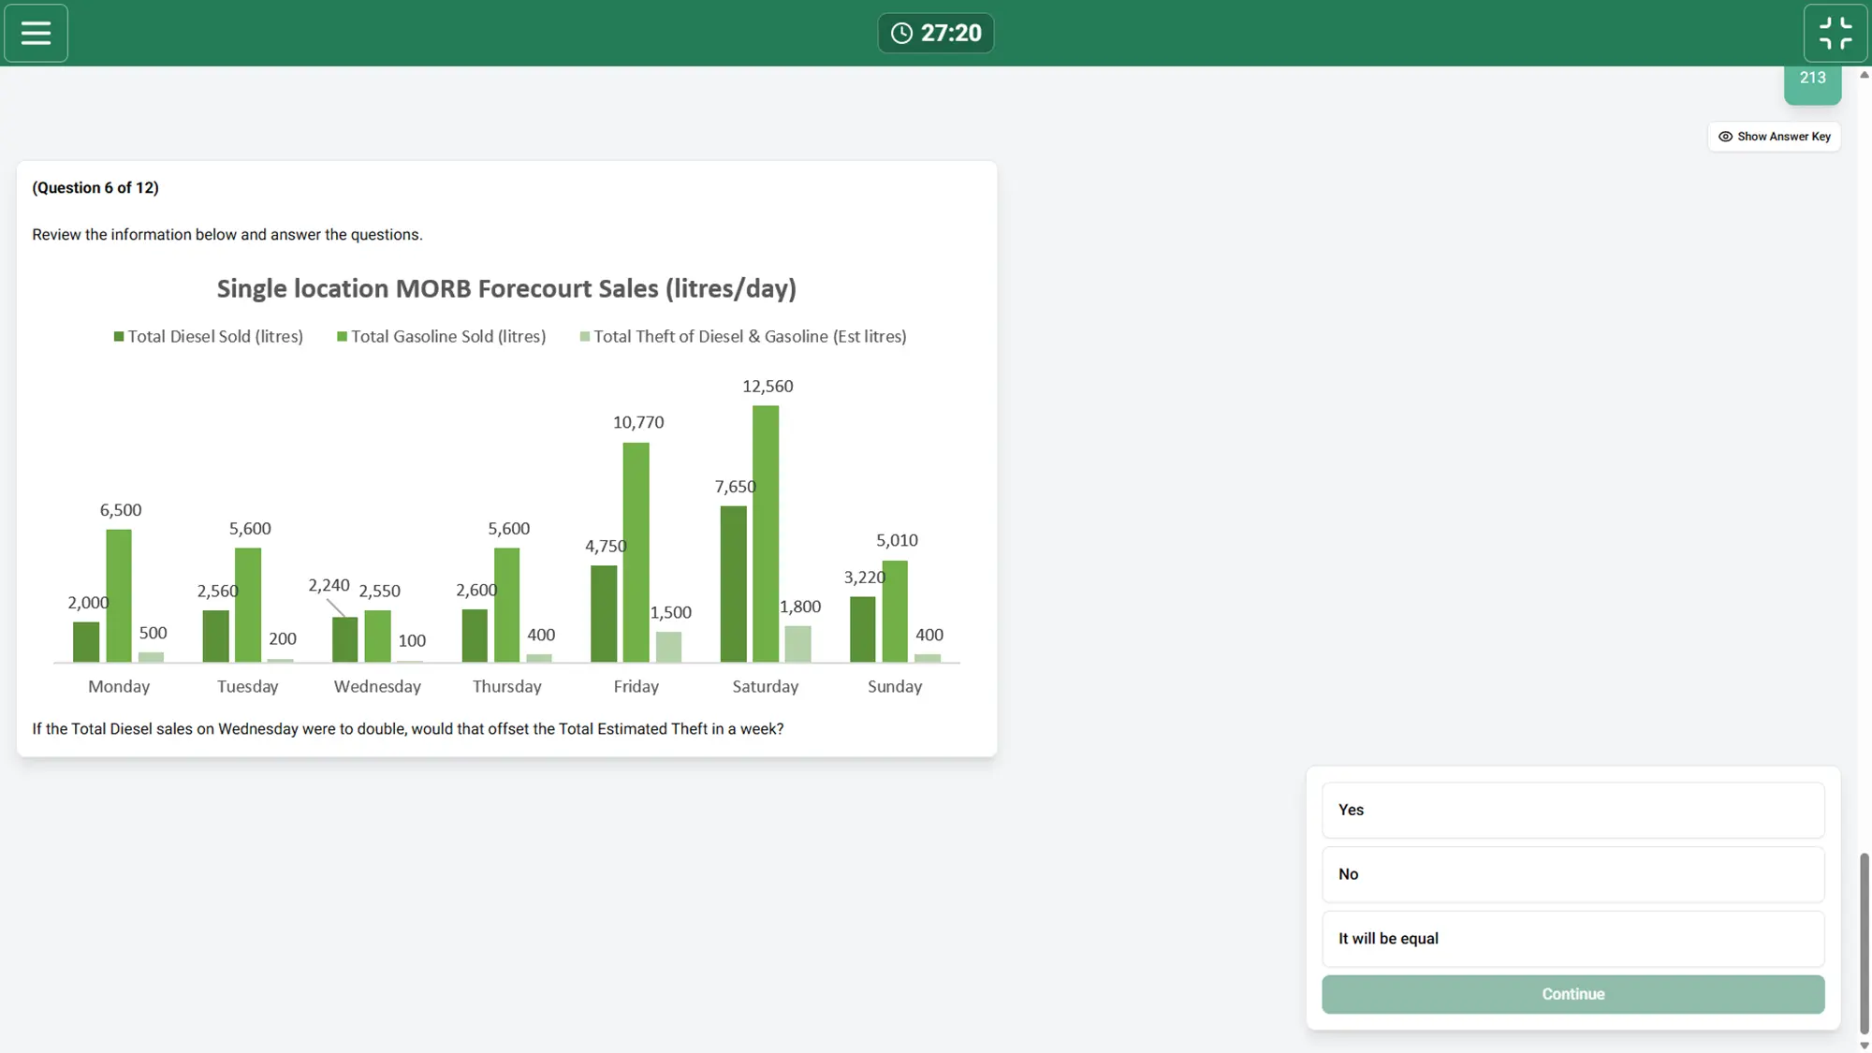
Task: Click the 27:20 countdown timer
Action: pos(936,33)
